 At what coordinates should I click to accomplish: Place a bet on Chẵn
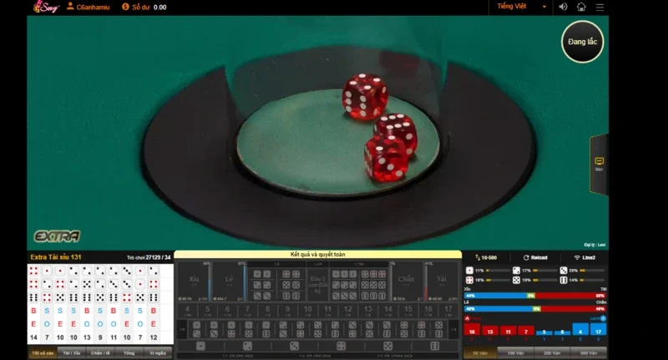pos(407,281)
